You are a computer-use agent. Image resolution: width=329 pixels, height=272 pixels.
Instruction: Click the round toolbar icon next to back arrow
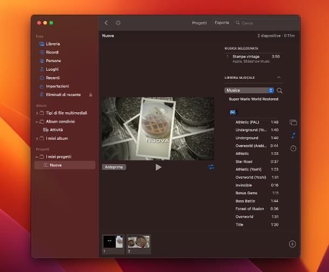118,23
